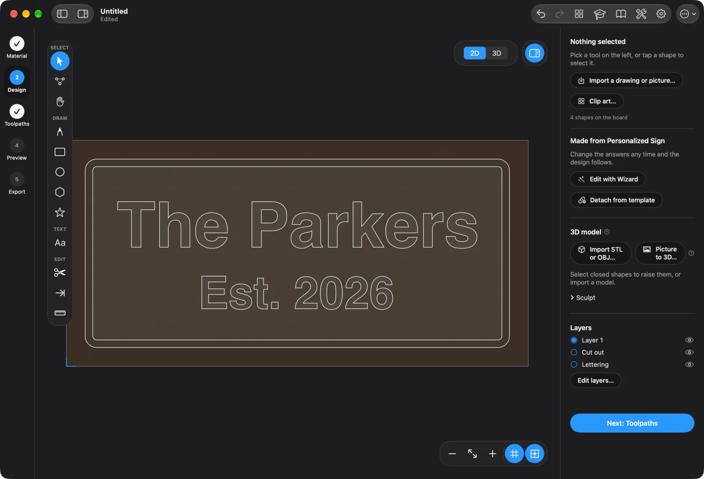Image resolution: width=704 pixels, height=479 pixels.
Task: Redo the undone action
Action: tap(560, 14)
